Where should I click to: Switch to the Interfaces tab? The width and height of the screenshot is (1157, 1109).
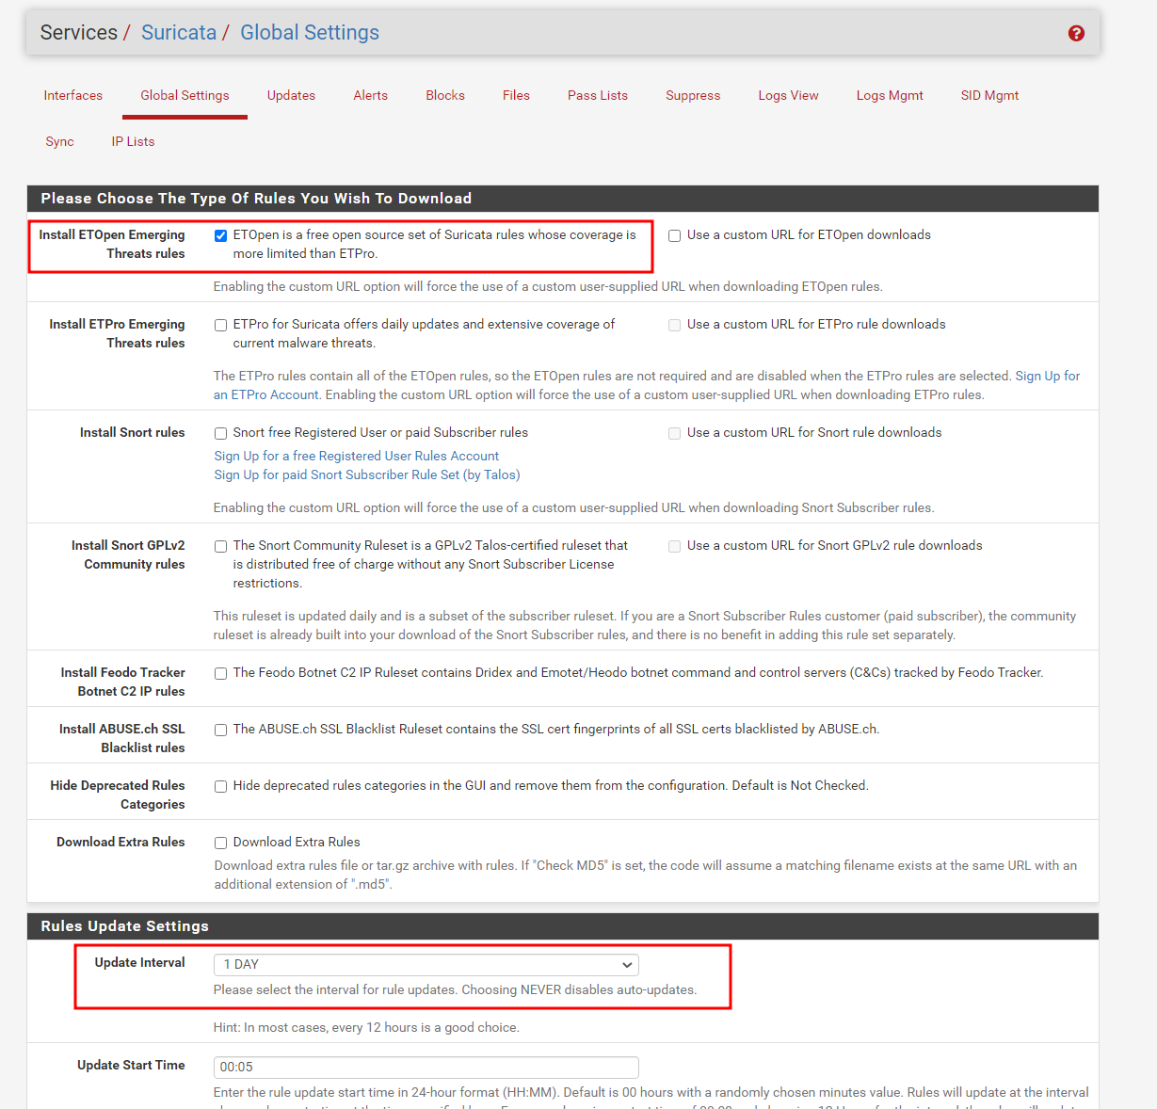[x=73, y=95]
